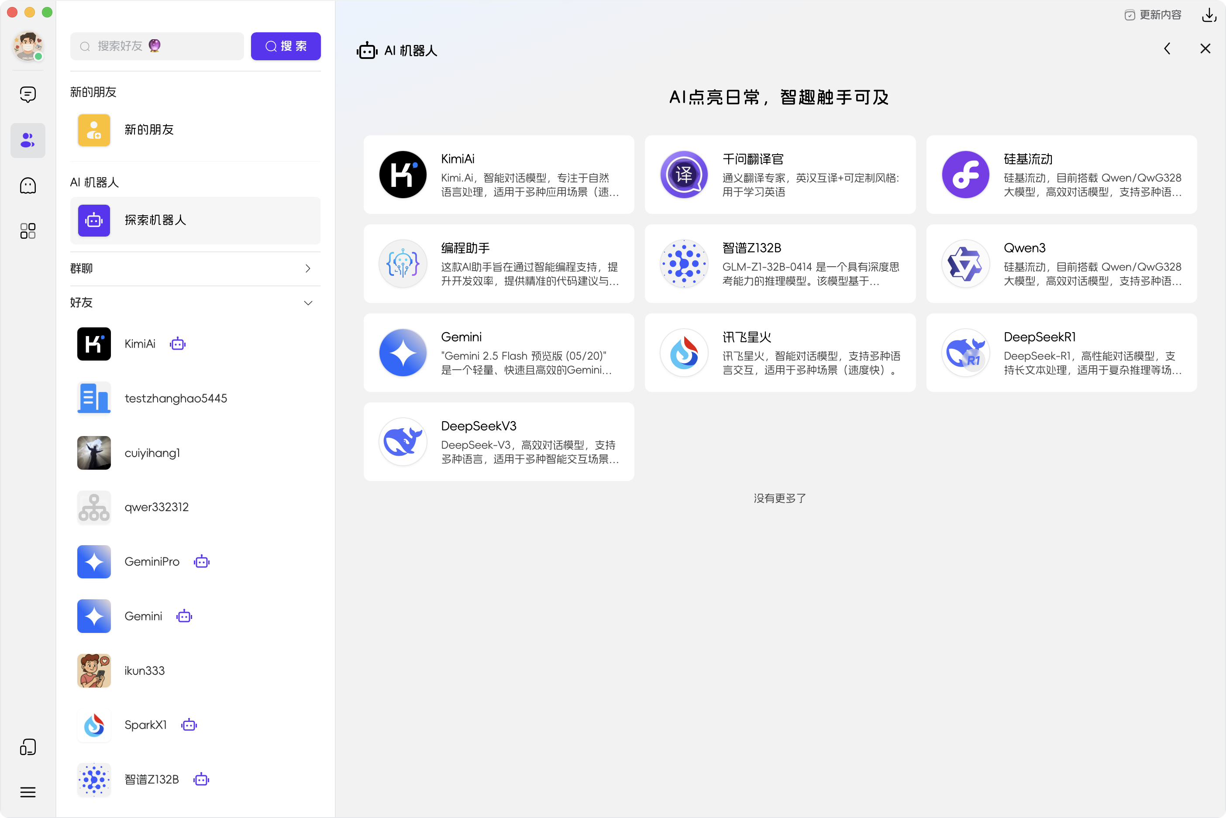Open the DeepSeekV3 card title
This screenshot has height=818, width=1226.
479,426
